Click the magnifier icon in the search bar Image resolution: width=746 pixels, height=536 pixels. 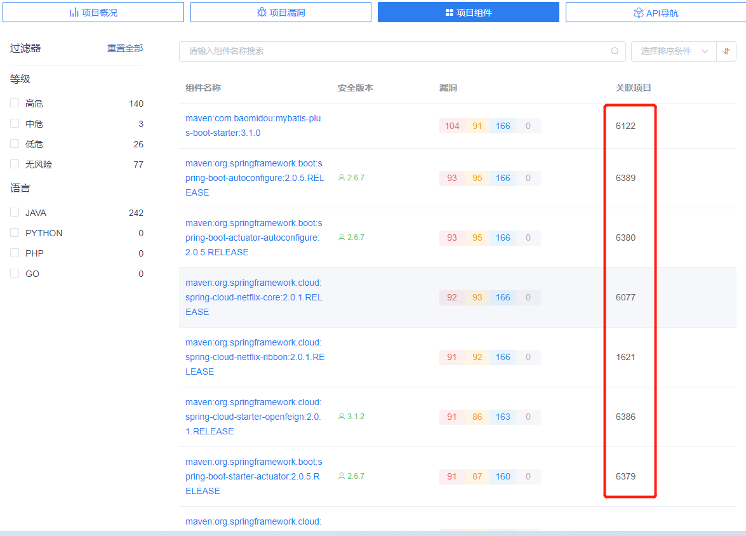(613, 51)
